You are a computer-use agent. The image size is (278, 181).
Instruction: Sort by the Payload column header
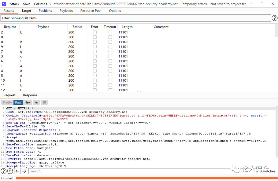pyautogui.click(x=44, y=27)
